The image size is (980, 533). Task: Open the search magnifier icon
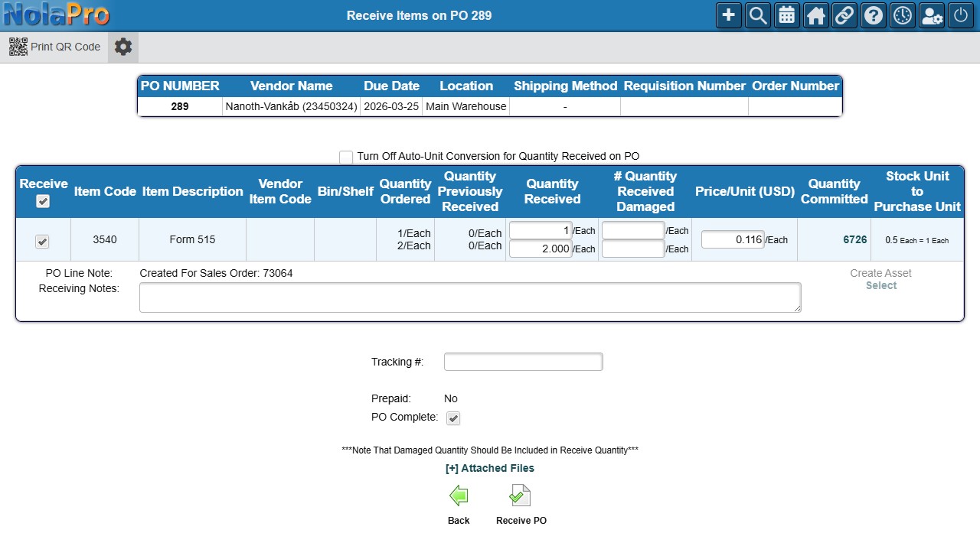tap(757, 15)
